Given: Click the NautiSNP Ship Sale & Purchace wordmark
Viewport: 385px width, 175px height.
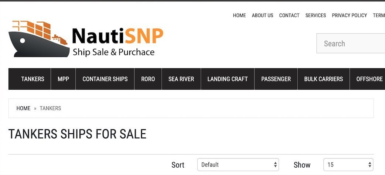Looking at the screenshot, I should click(x=118, y=42).
